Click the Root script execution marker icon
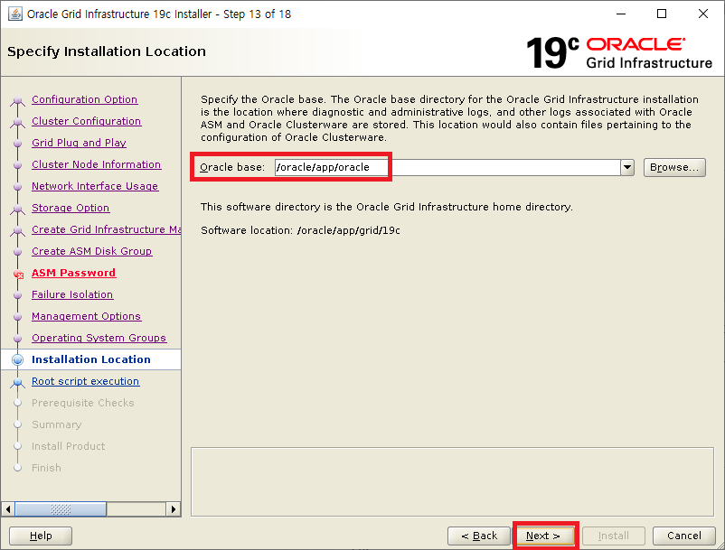 (17, 382)
